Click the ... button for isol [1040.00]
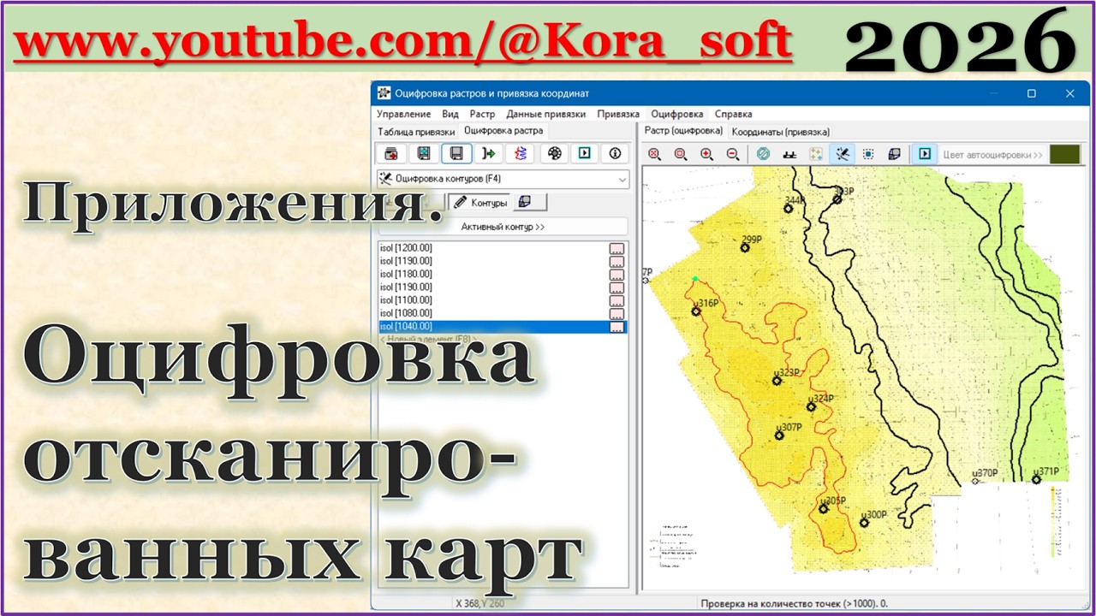Screen dimensions: 1096x616 pos(617,326)
